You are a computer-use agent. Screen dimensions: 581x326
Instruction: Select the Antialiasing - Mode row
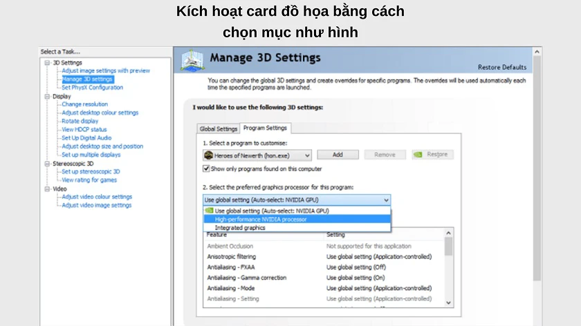click(324, 288)
